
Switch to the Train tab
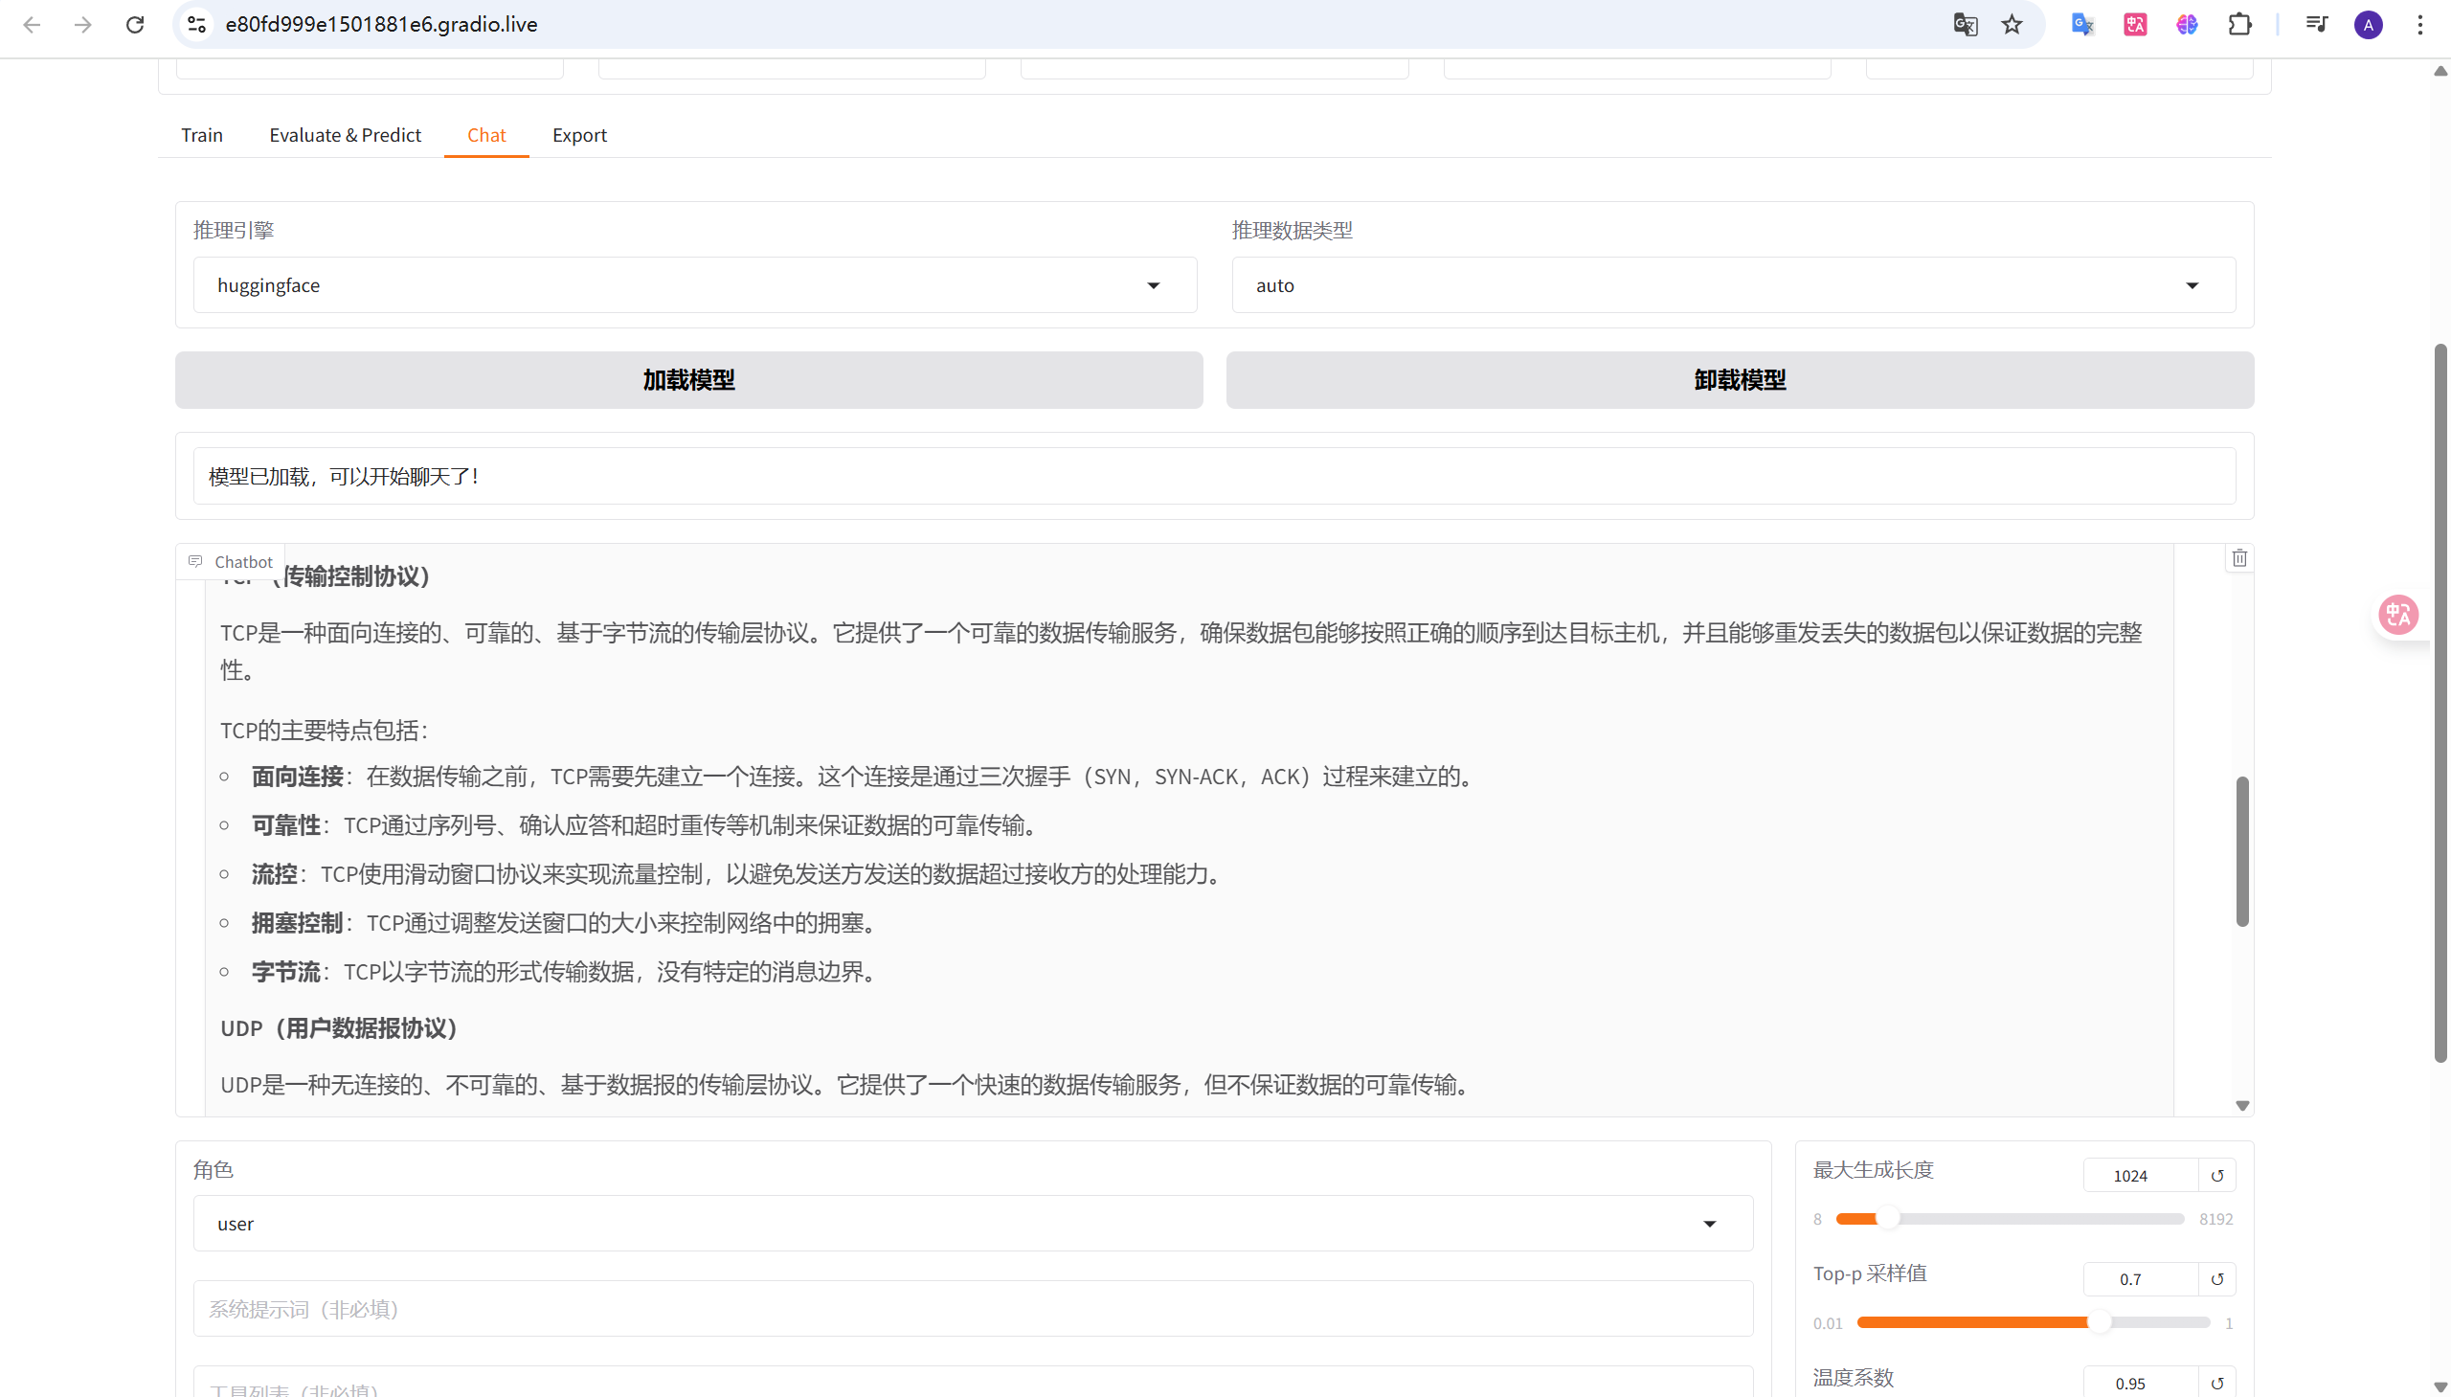(x=201, y=135)
